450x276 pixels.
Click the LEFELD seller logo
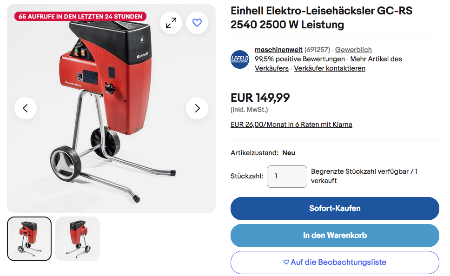tap(240, 59)
